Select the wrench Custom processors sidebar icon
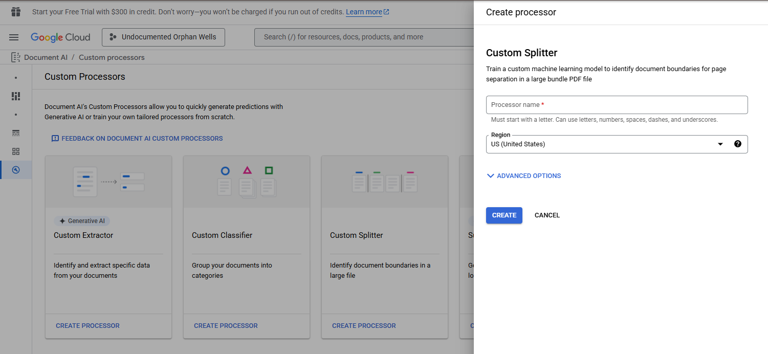Image resolution: width=768 pixels, height=354 pixels. (16, 170)
